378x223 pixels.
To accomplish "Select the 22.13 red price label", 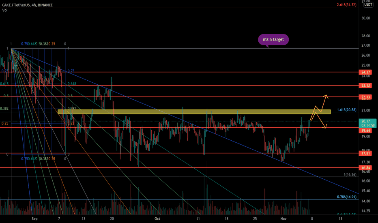I will [x=365, y=97].
